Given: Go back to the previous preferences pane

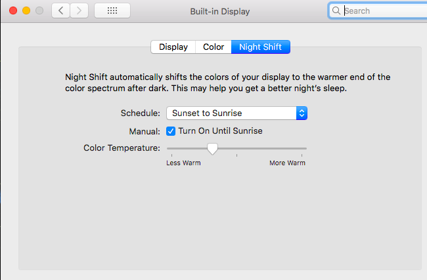Looking at the screenshot, I should tap(61, 11).
